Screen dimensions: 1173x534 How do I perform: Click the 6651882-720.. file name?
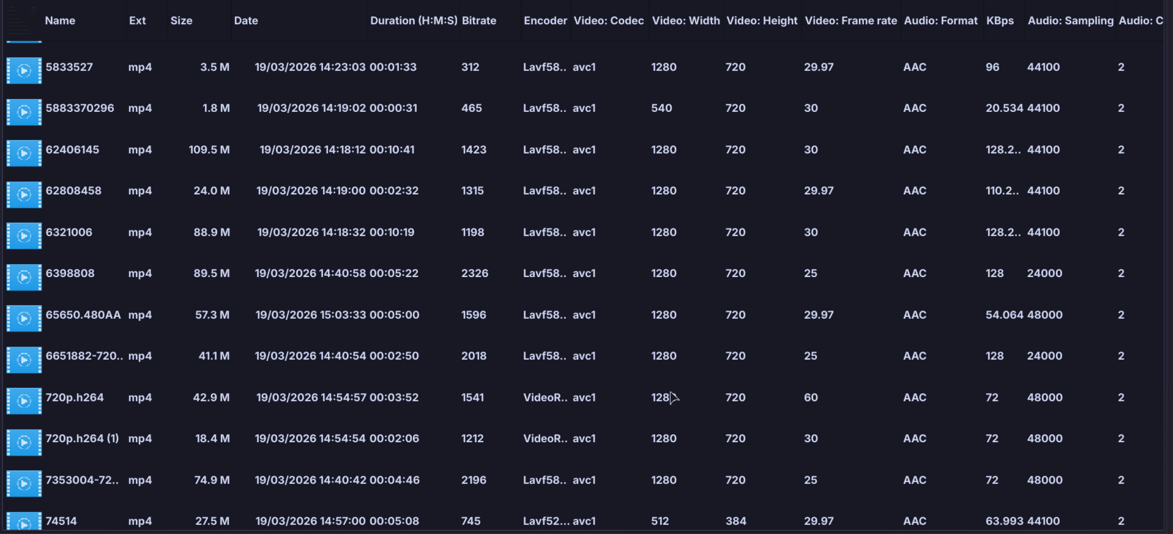pos(84,355)
